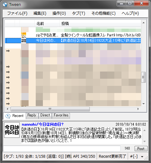The height and width of the screenshot is (163, 151).
Task: Sort by the 名前 column header
Action: 47,24
